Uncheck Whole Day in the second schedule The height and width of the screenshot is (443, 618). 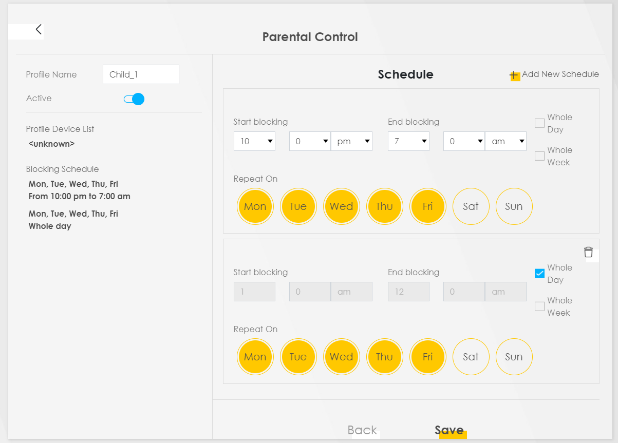539,274
